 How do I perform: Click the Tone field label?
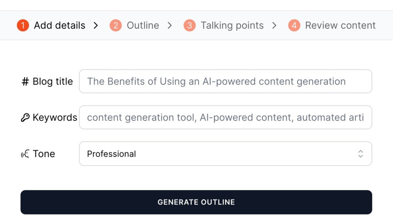click(x=44, y=154)
